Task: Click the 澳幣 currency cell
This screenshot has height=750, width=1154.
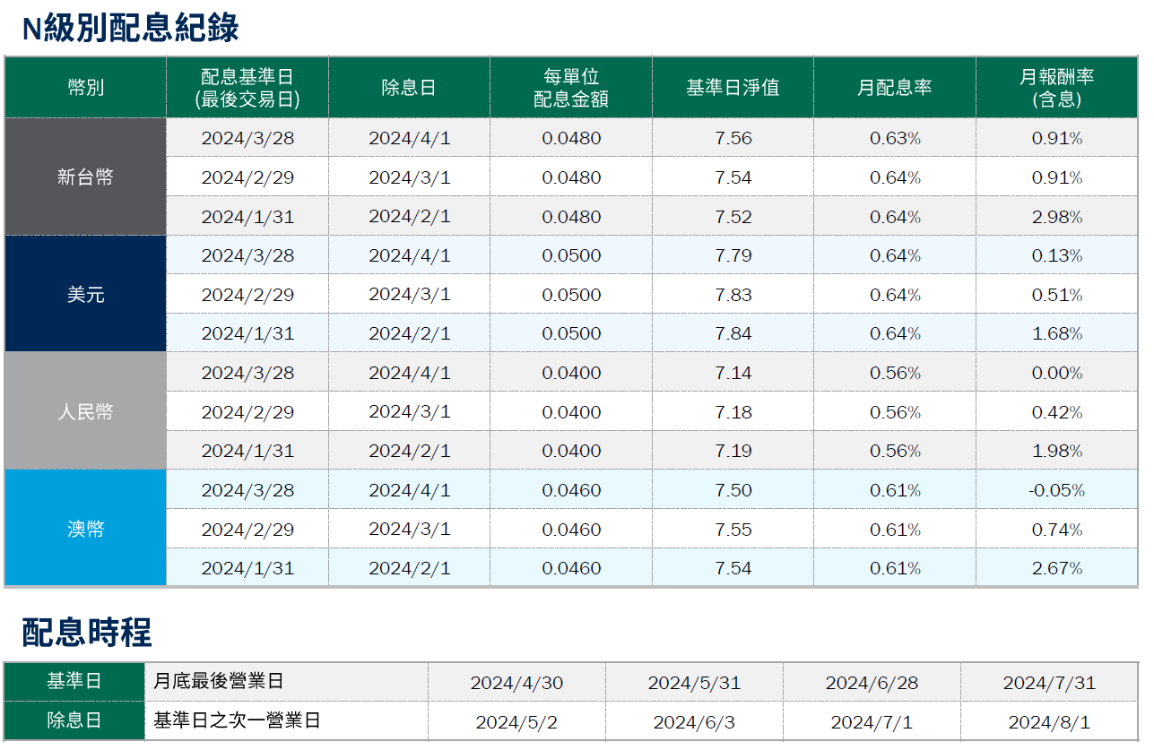Action: 85,530
